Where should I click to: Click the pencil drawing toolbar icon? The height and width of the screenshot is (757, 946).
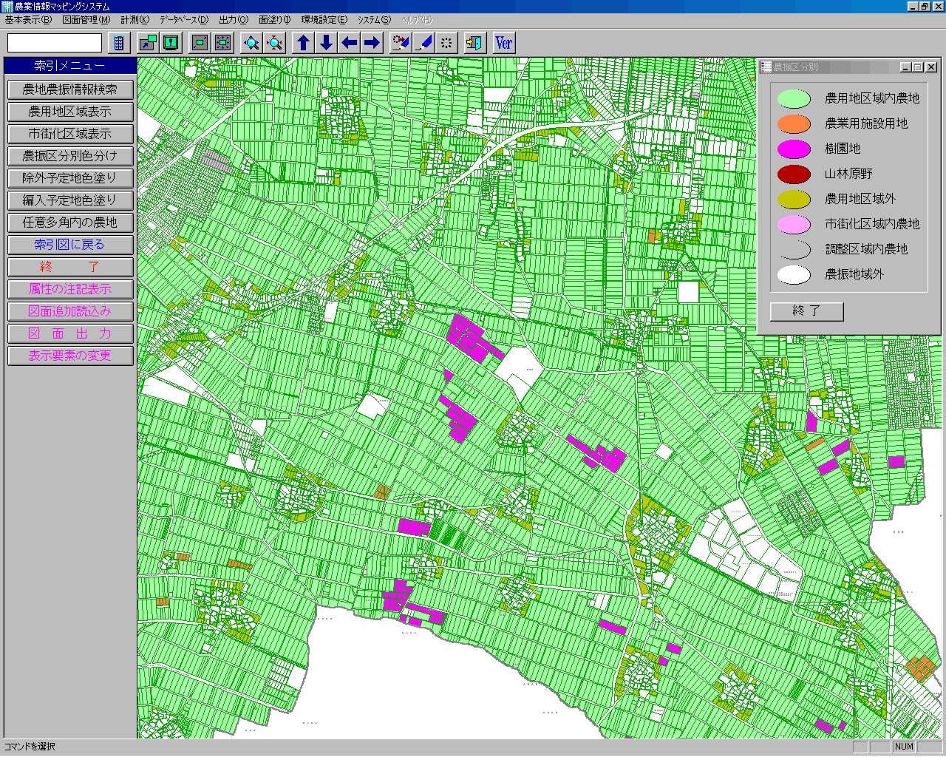point(423,43)
